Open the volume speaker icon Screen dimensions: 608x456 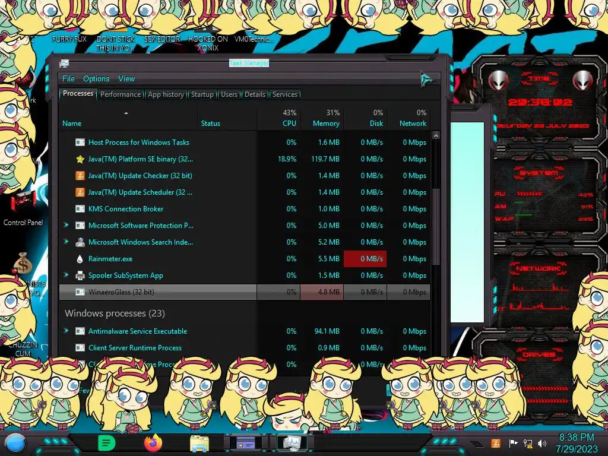point(542,443)
